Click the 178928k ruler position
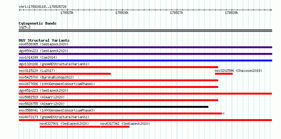Image resolution: width=281 pixels, height=139 pixels. (231, 13)
